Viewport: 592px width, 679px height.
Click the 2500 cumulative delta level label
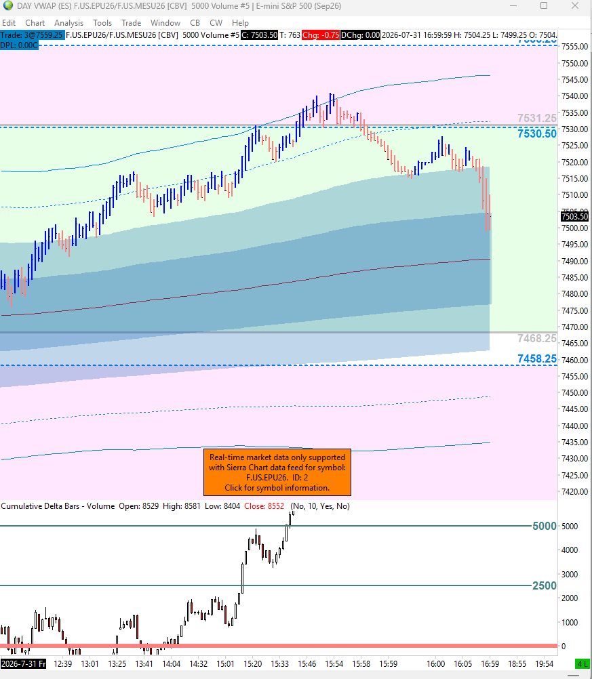pos(545,585)
